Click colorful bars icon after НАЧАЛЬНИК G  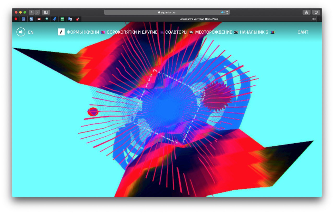tap(272, 32)
